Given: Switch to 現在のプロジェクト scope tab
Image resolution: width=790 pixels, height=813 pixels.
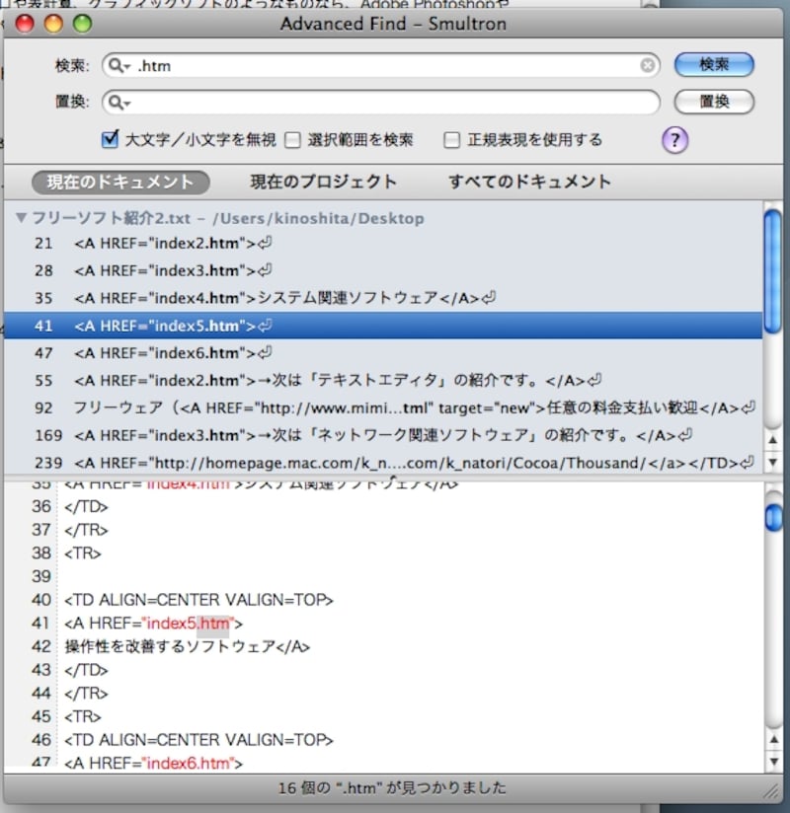Looking at the screenshot, I should click(323, 182).
